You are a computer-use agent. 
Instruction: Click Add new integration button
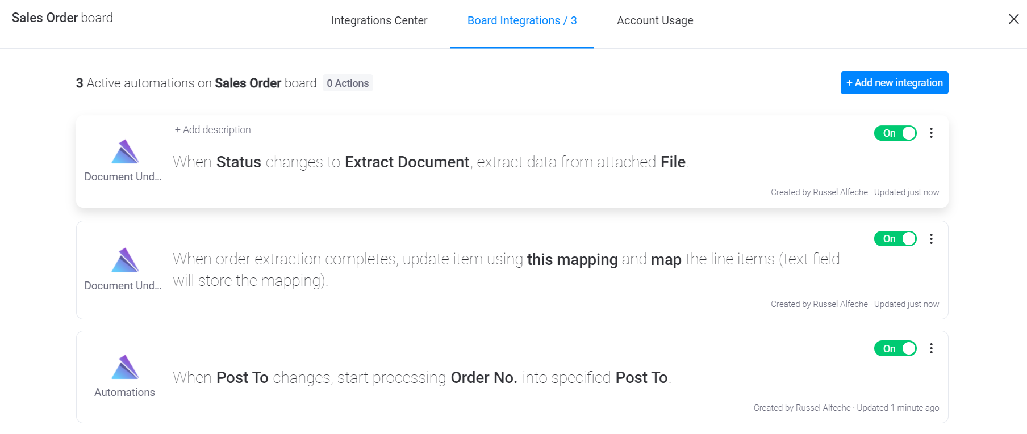click(x=894, y=83)
